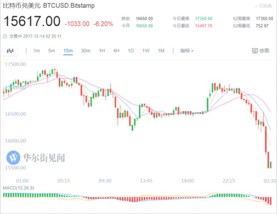Click the 16000.00 price axis label
The image size is (277, 214).
pyautogui.click(x=16, y=141)
